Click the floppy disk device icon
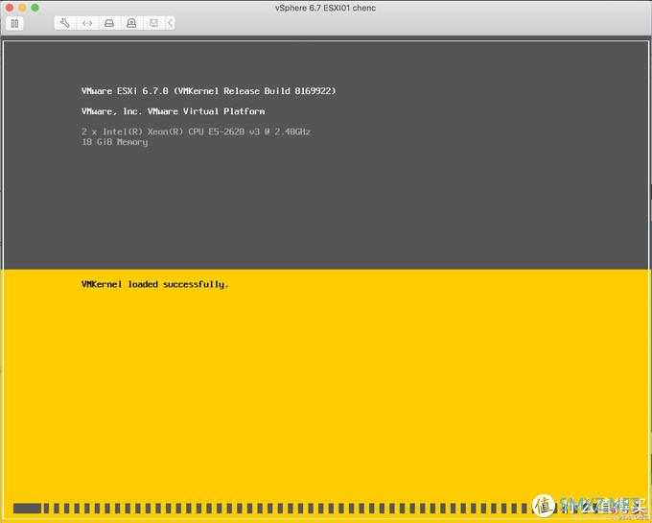Image resolution: width=652 pixels, height=523 pixels. point(153,23)
